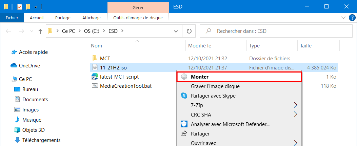Screen dimensions: 357x146
Task: Click the refresh button beside address bar
Action: tap(189, 31)
